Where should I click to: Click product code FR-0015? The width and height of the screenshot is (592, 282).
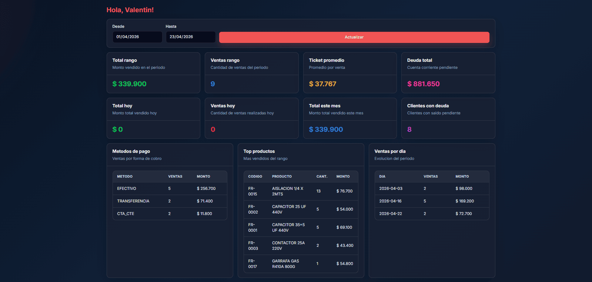click(252, 191)
